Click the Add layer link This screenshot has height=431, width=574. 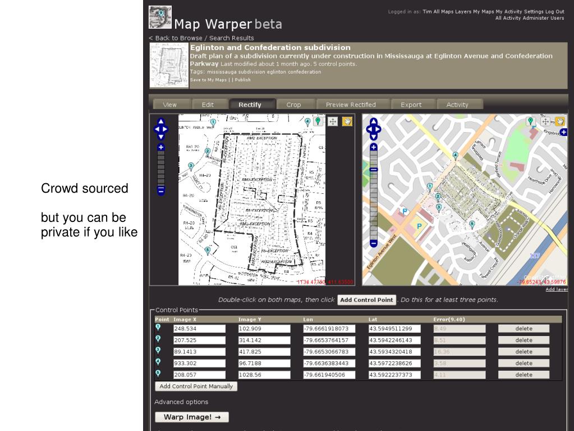tap(557, 289)
